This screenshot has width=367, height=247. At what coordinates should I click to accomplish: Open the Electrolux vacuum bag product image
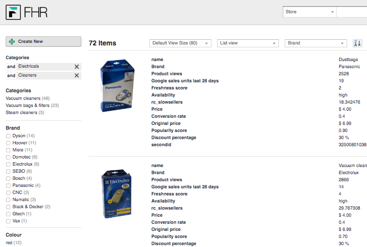(117, 194)
